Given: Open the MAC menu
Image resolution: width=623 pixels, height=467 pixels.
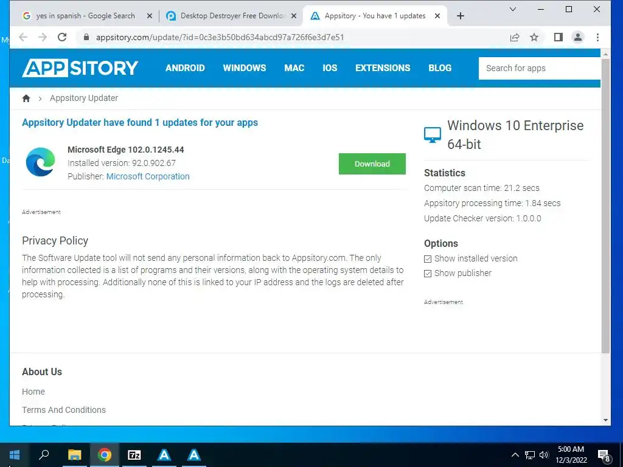Looking at the screenshot, I should click(294, 68).
